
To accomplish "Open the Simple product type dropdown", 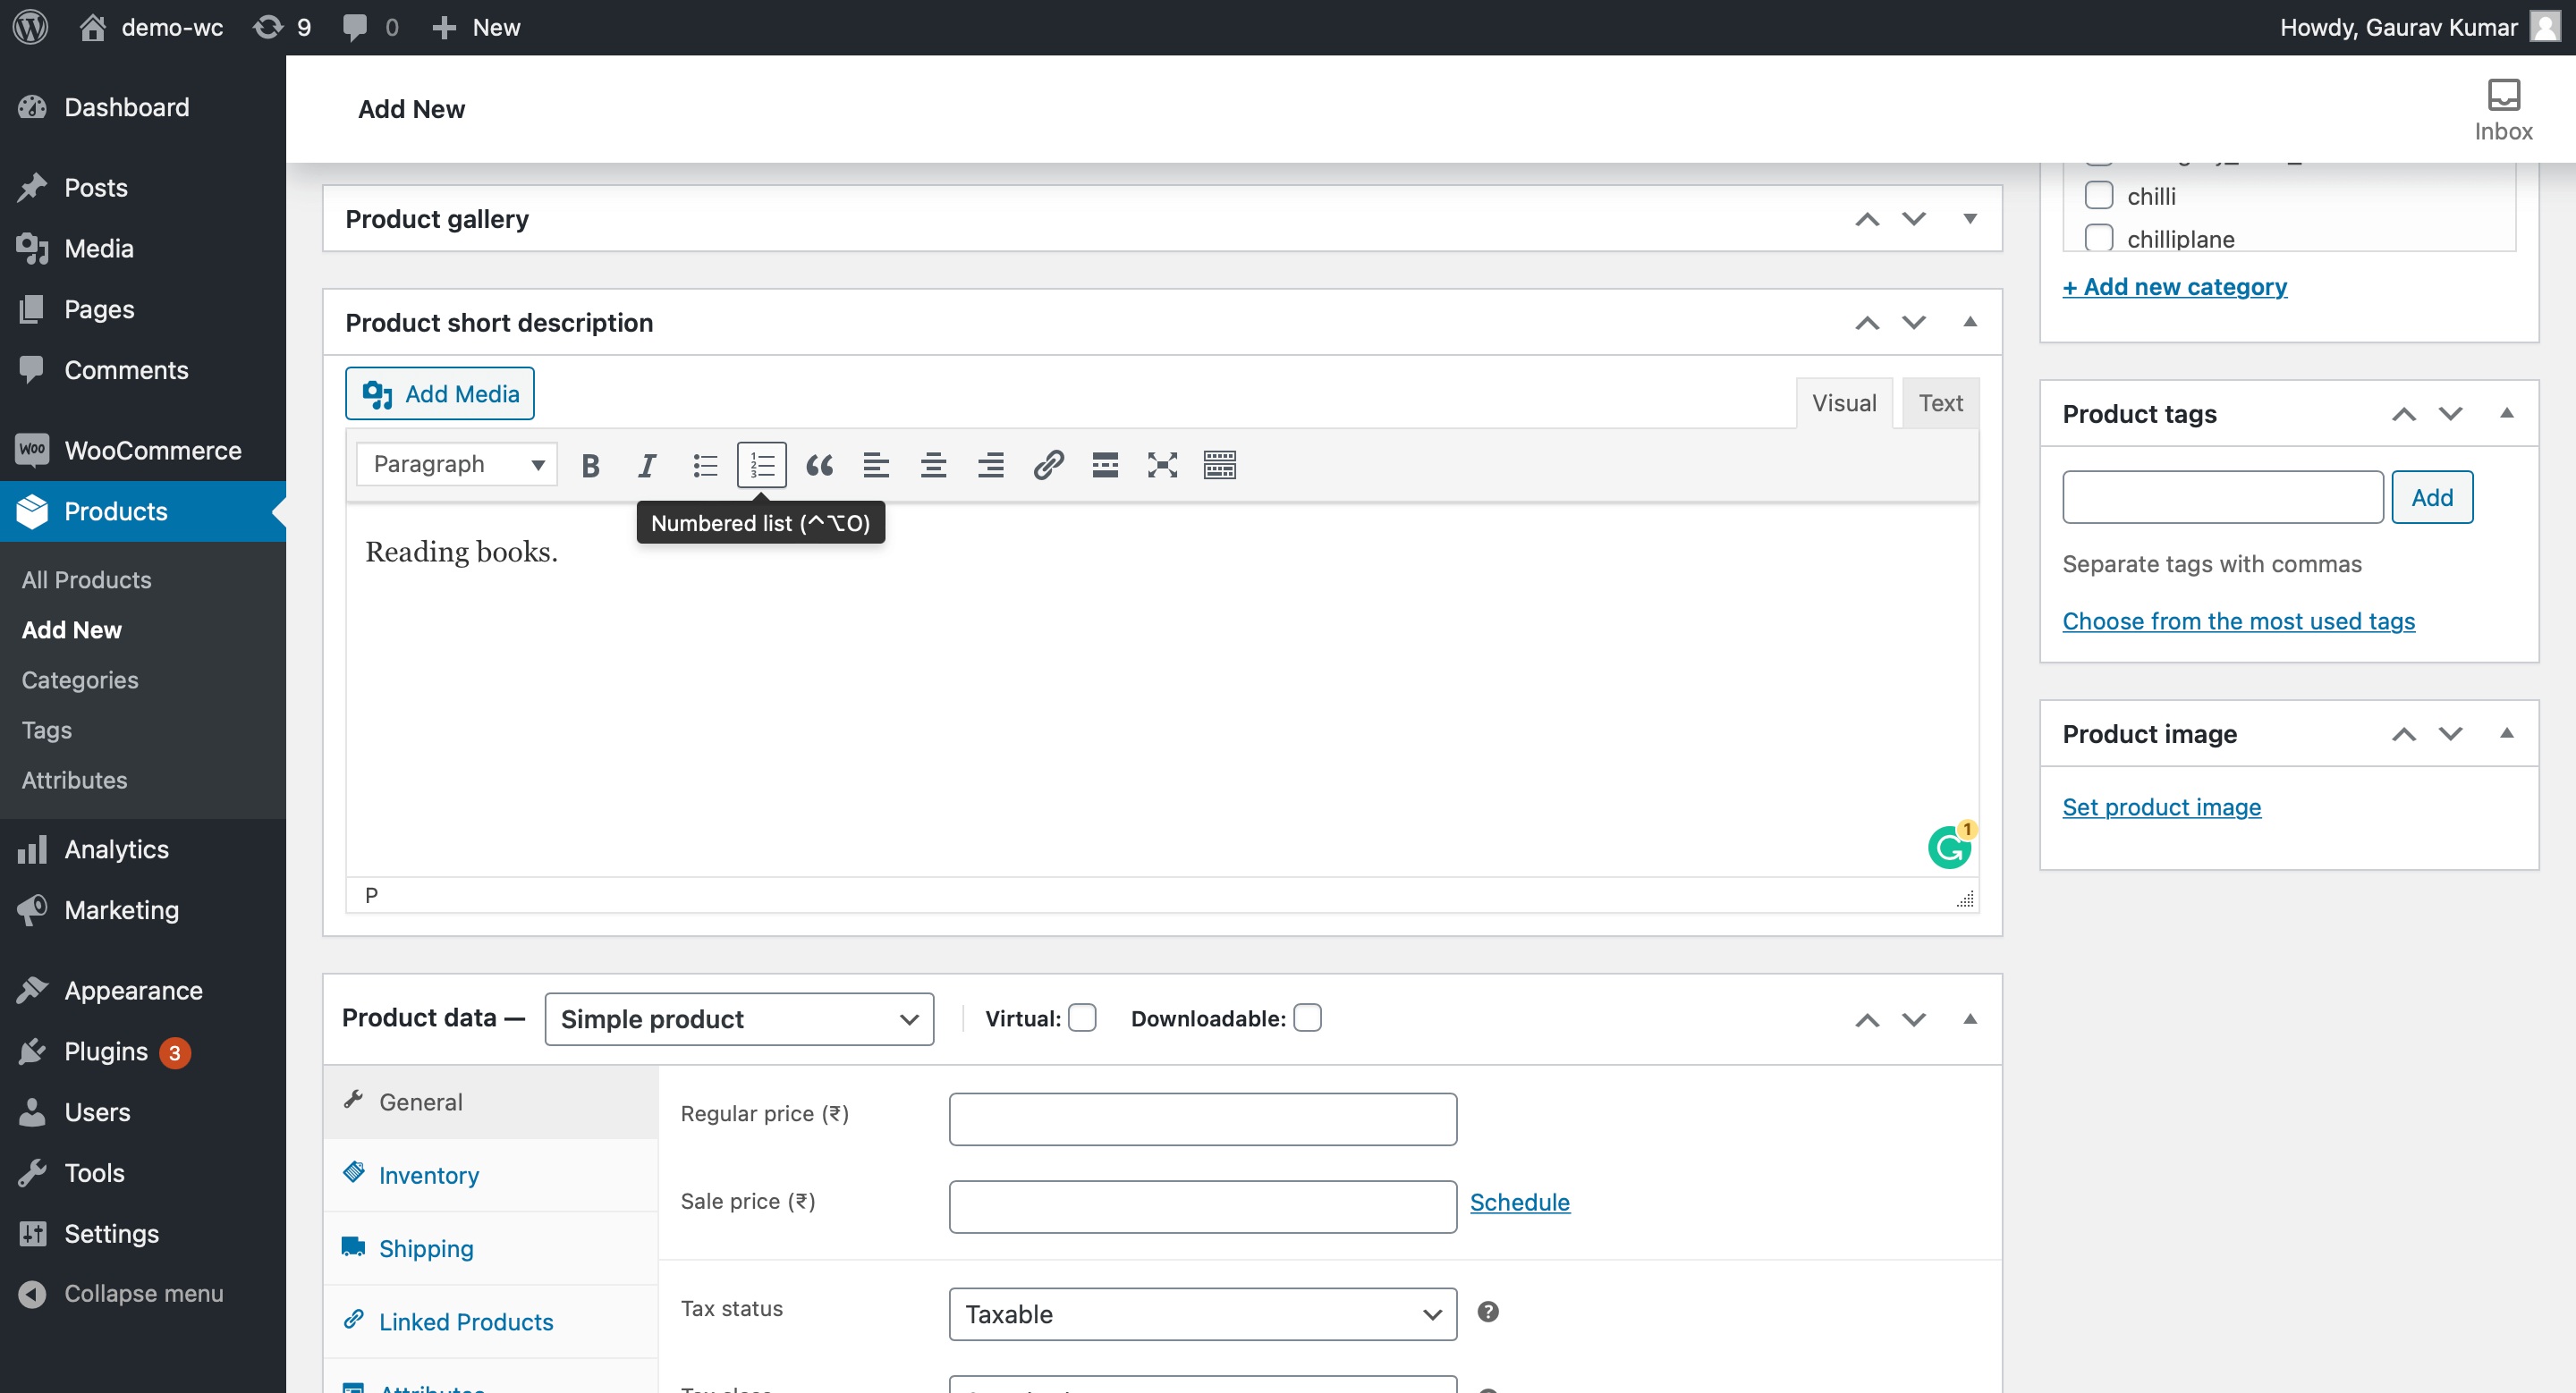I will pyautogui.click(x=739, y=1019).
